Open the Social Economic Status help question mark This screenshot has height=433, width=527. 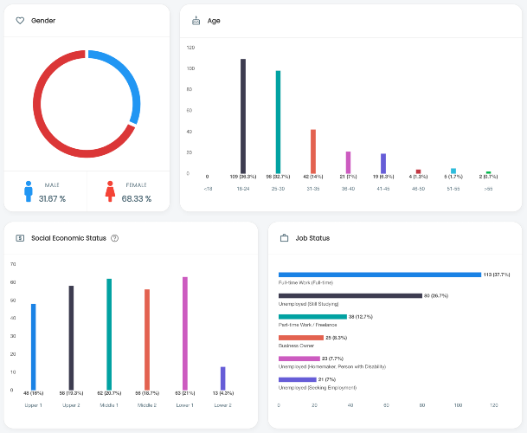(114, 238)
